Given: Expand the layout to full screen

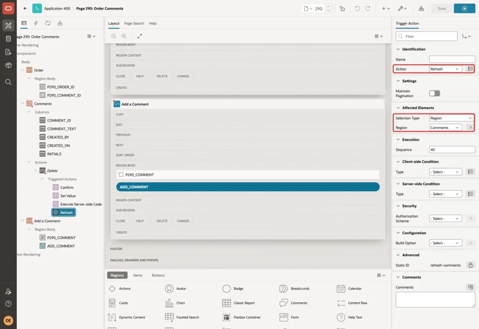Looking at the screenshot, I should coord(139,36).
